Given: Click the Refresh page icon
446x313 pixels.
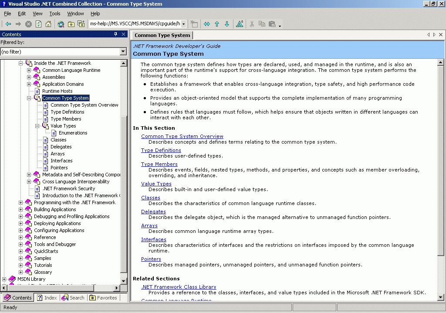Looking at the screenshot, I should (38, 24).
